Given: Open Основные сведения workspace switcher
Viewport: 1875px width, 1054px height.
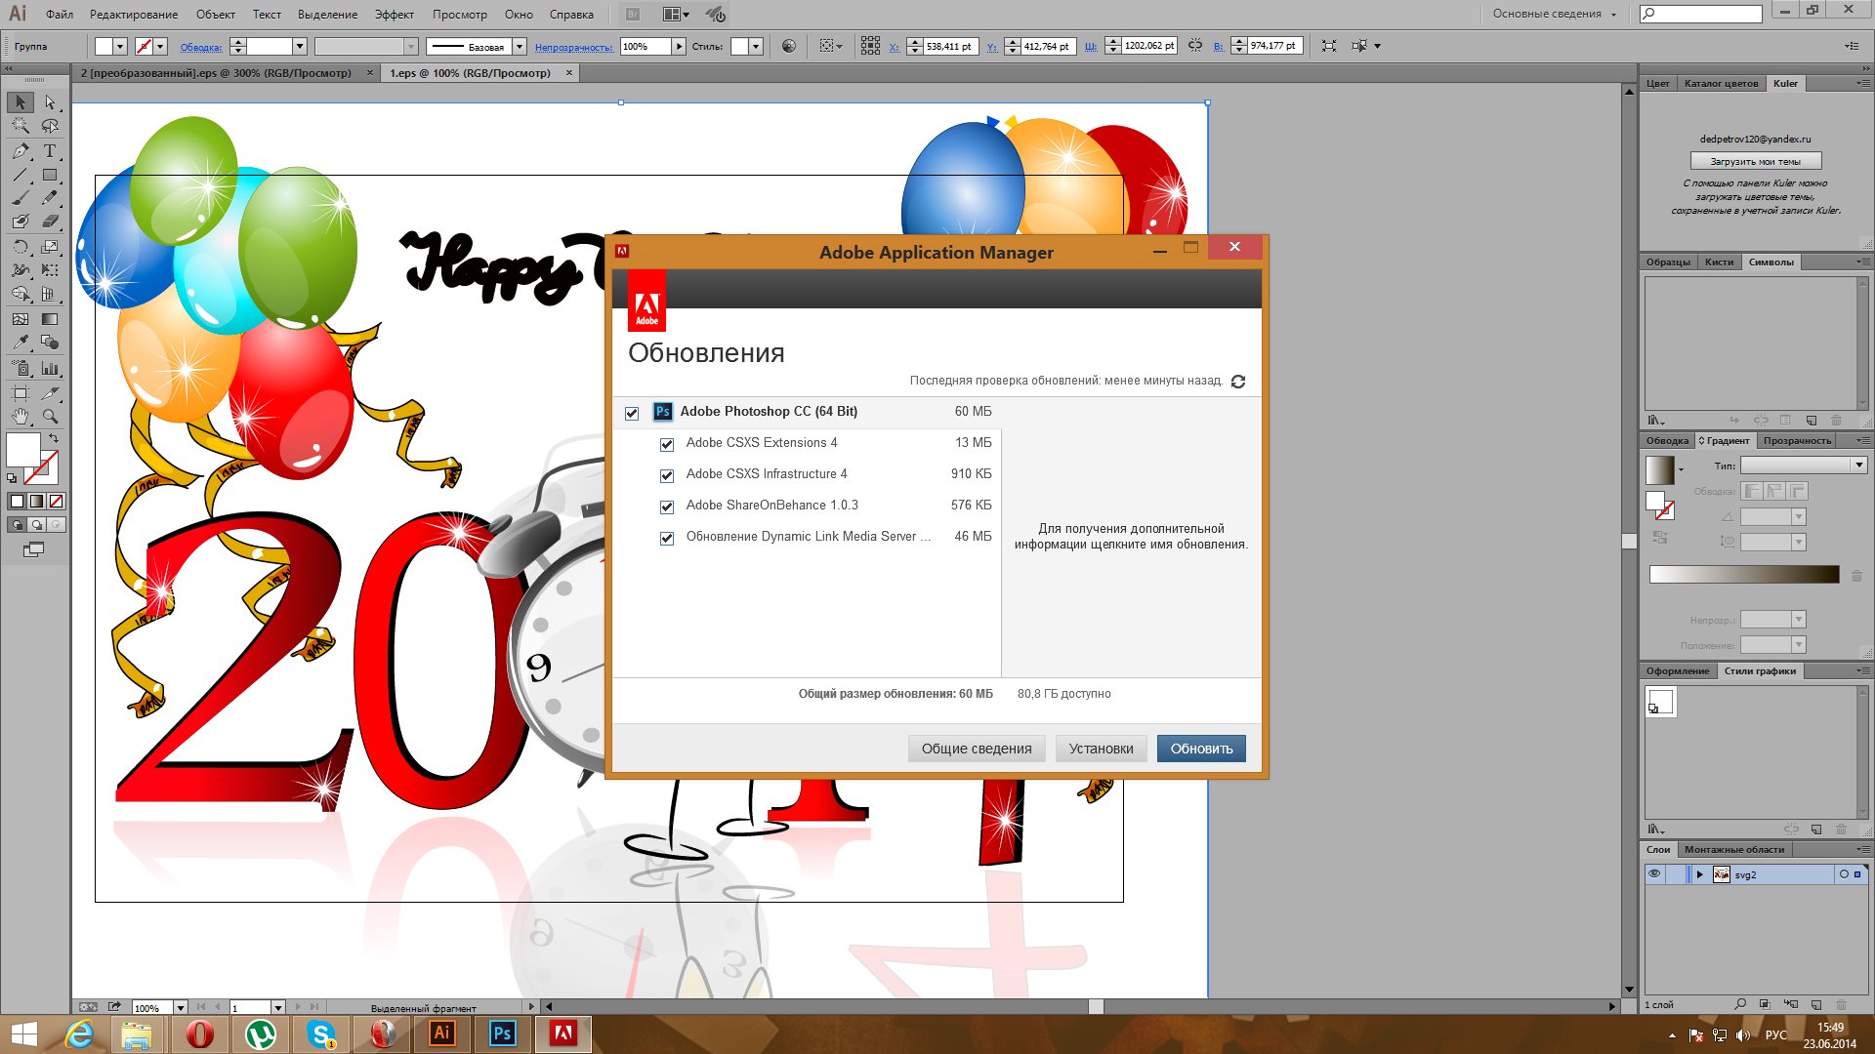Looking at the screenshot, I should pyautogui.click(x=1555, y=14).
